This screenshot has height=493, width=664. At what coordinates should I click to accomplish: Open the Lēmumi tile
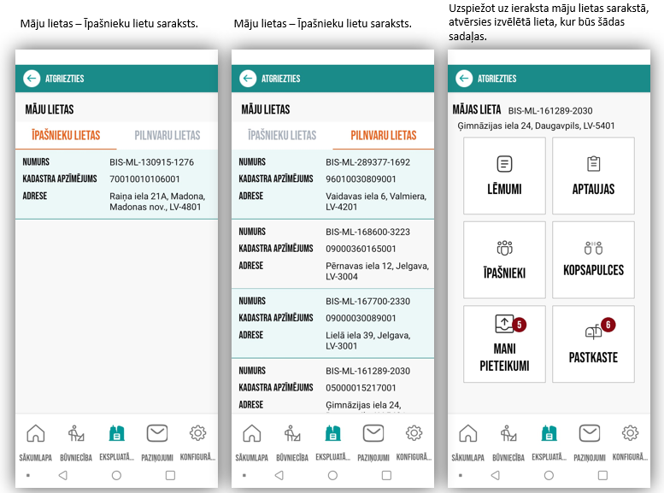(x=504, y=175)
